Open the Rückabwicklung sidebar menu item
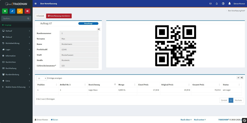 coord(16,43)
